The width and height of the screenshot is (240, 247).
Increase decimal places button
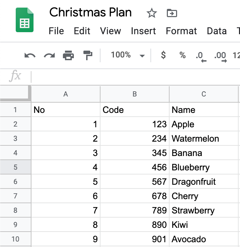tap(220, 57)
